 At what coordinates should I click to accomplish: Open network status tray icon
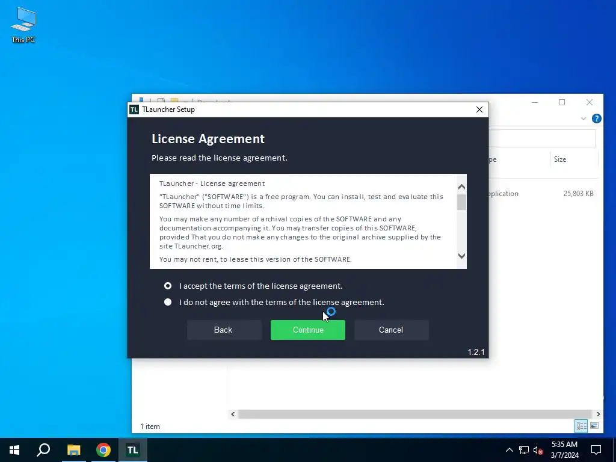pyautogui.click(x=524, y=450)
